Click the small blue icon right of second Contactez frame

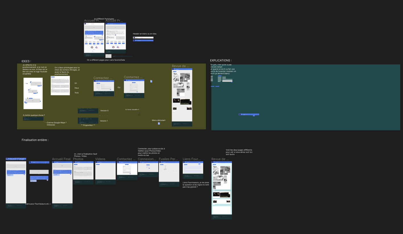click(x=151, y=81)
